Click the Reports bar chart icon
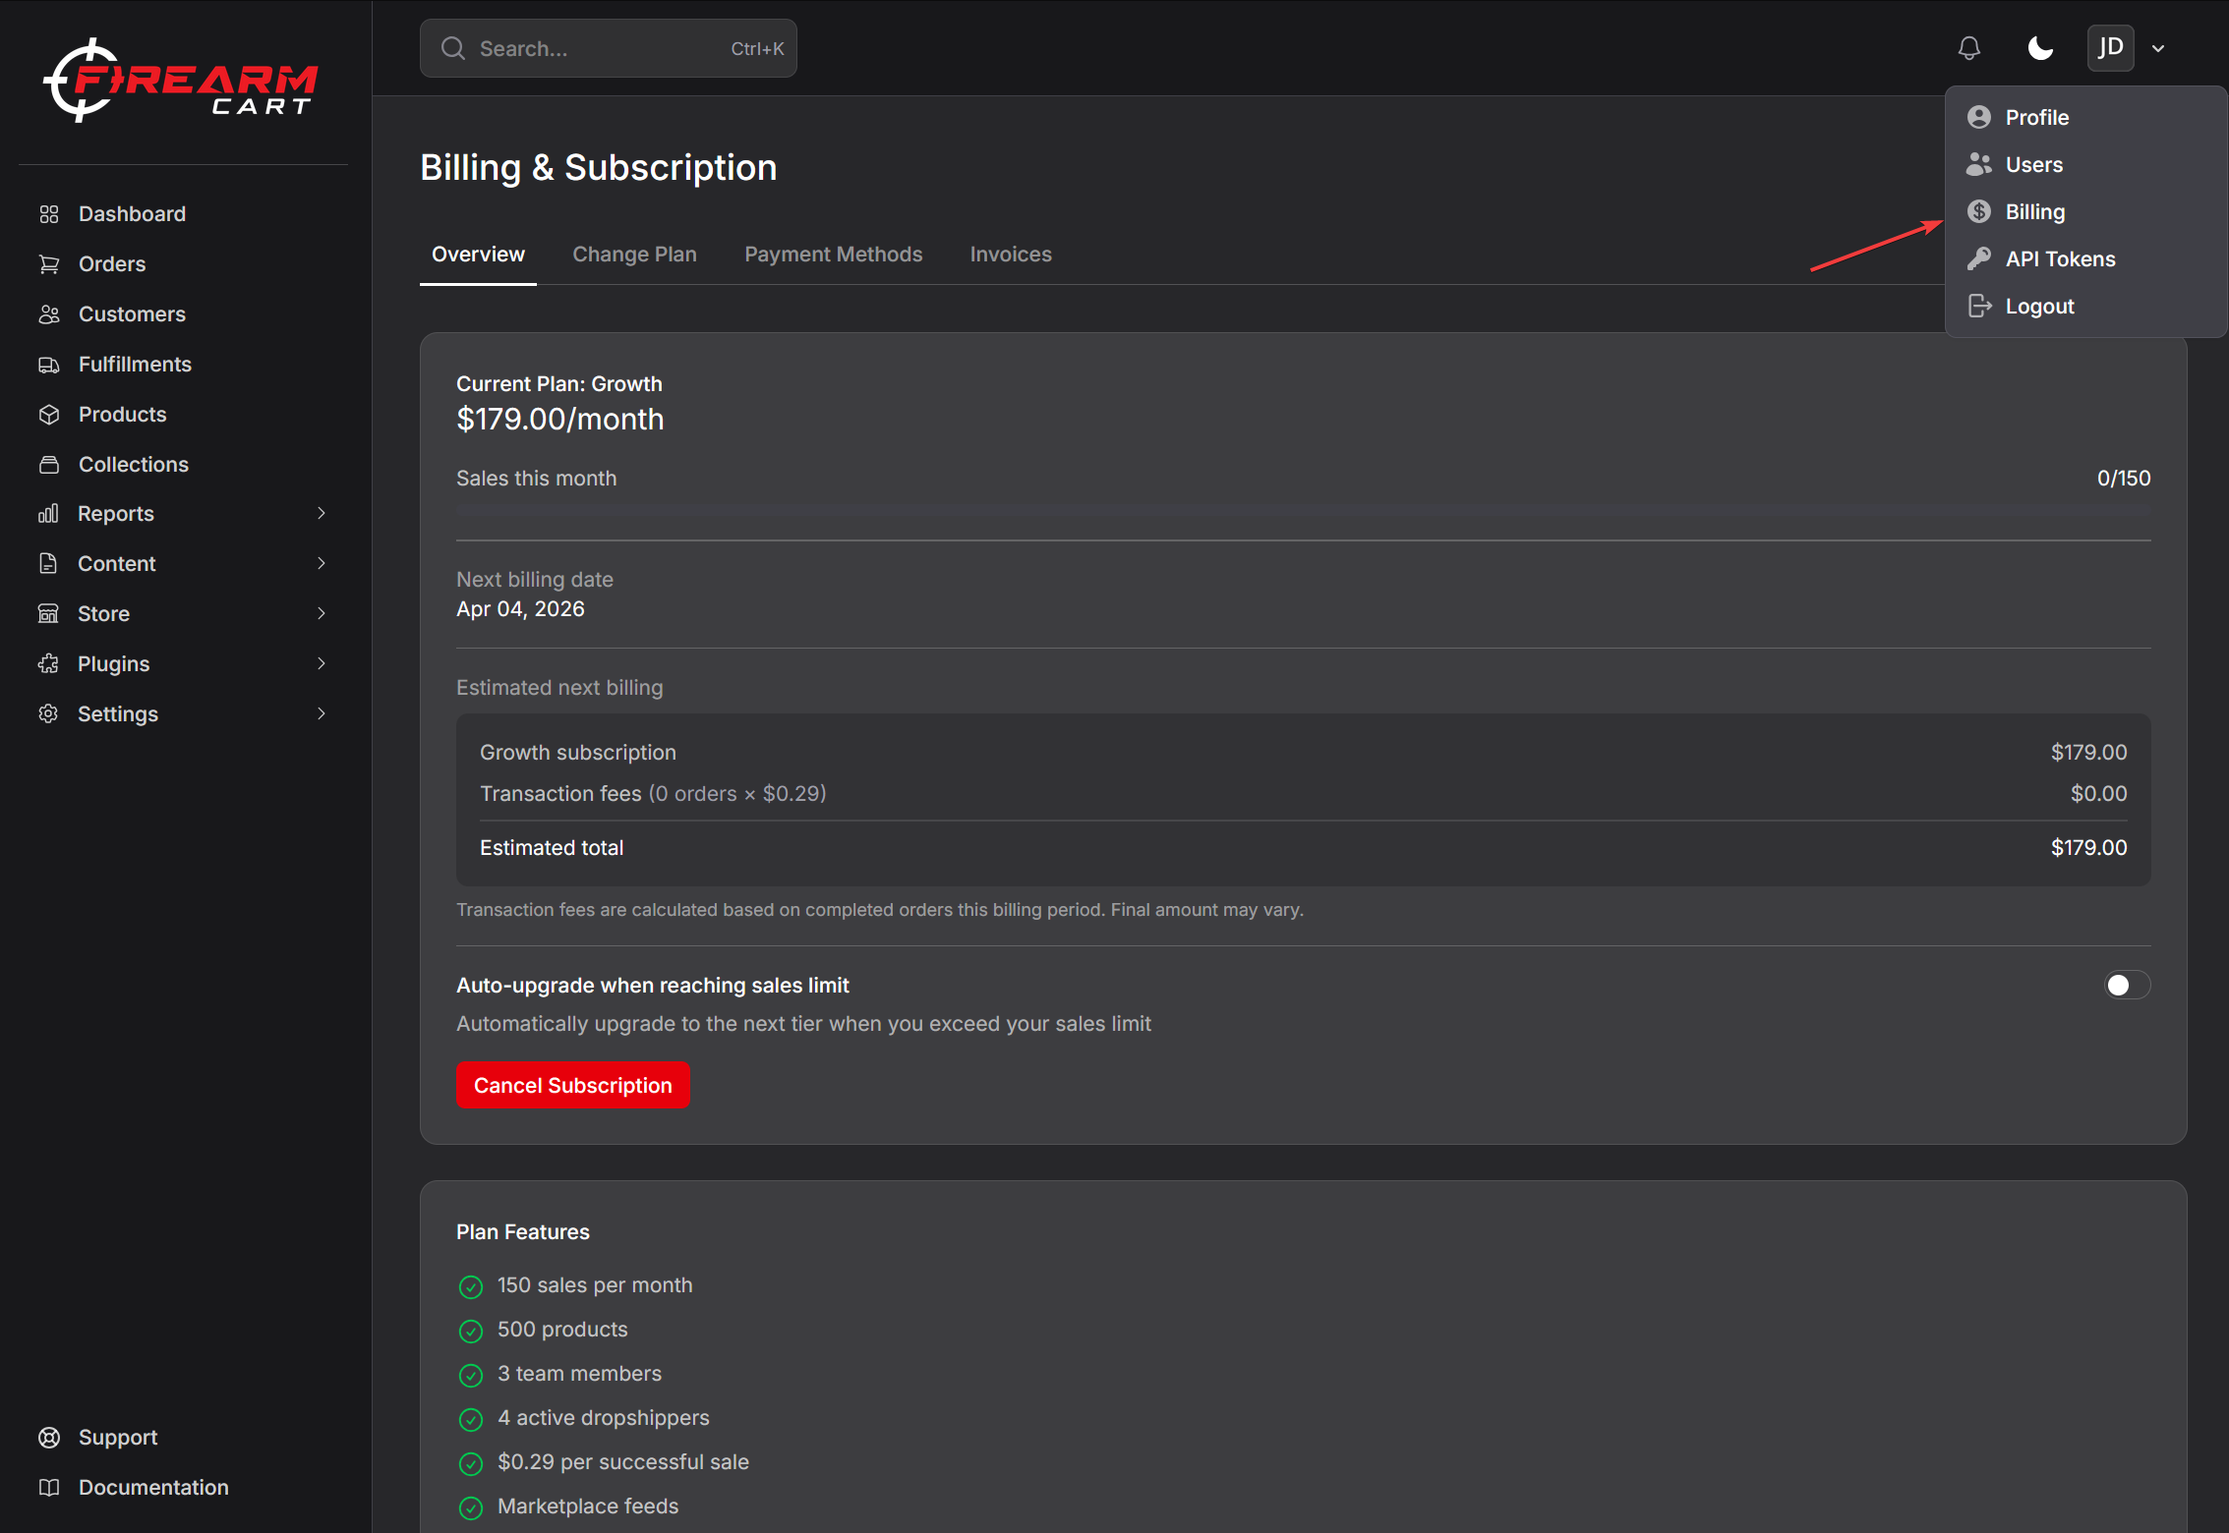The height and width of the screenshot is (1533, 2229). [48, 514]
